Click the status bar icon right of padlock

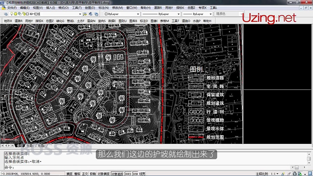point(299,173)
